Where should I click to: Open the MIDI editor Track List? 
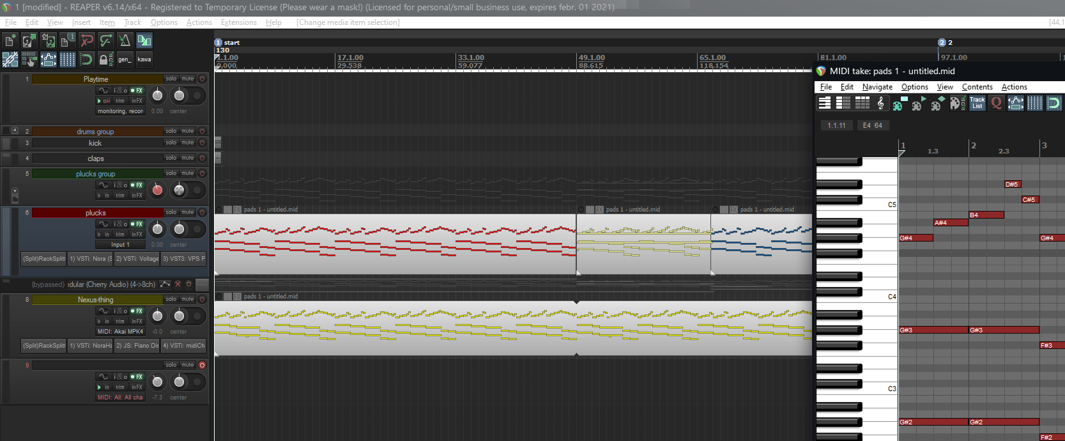pos(977,103)
